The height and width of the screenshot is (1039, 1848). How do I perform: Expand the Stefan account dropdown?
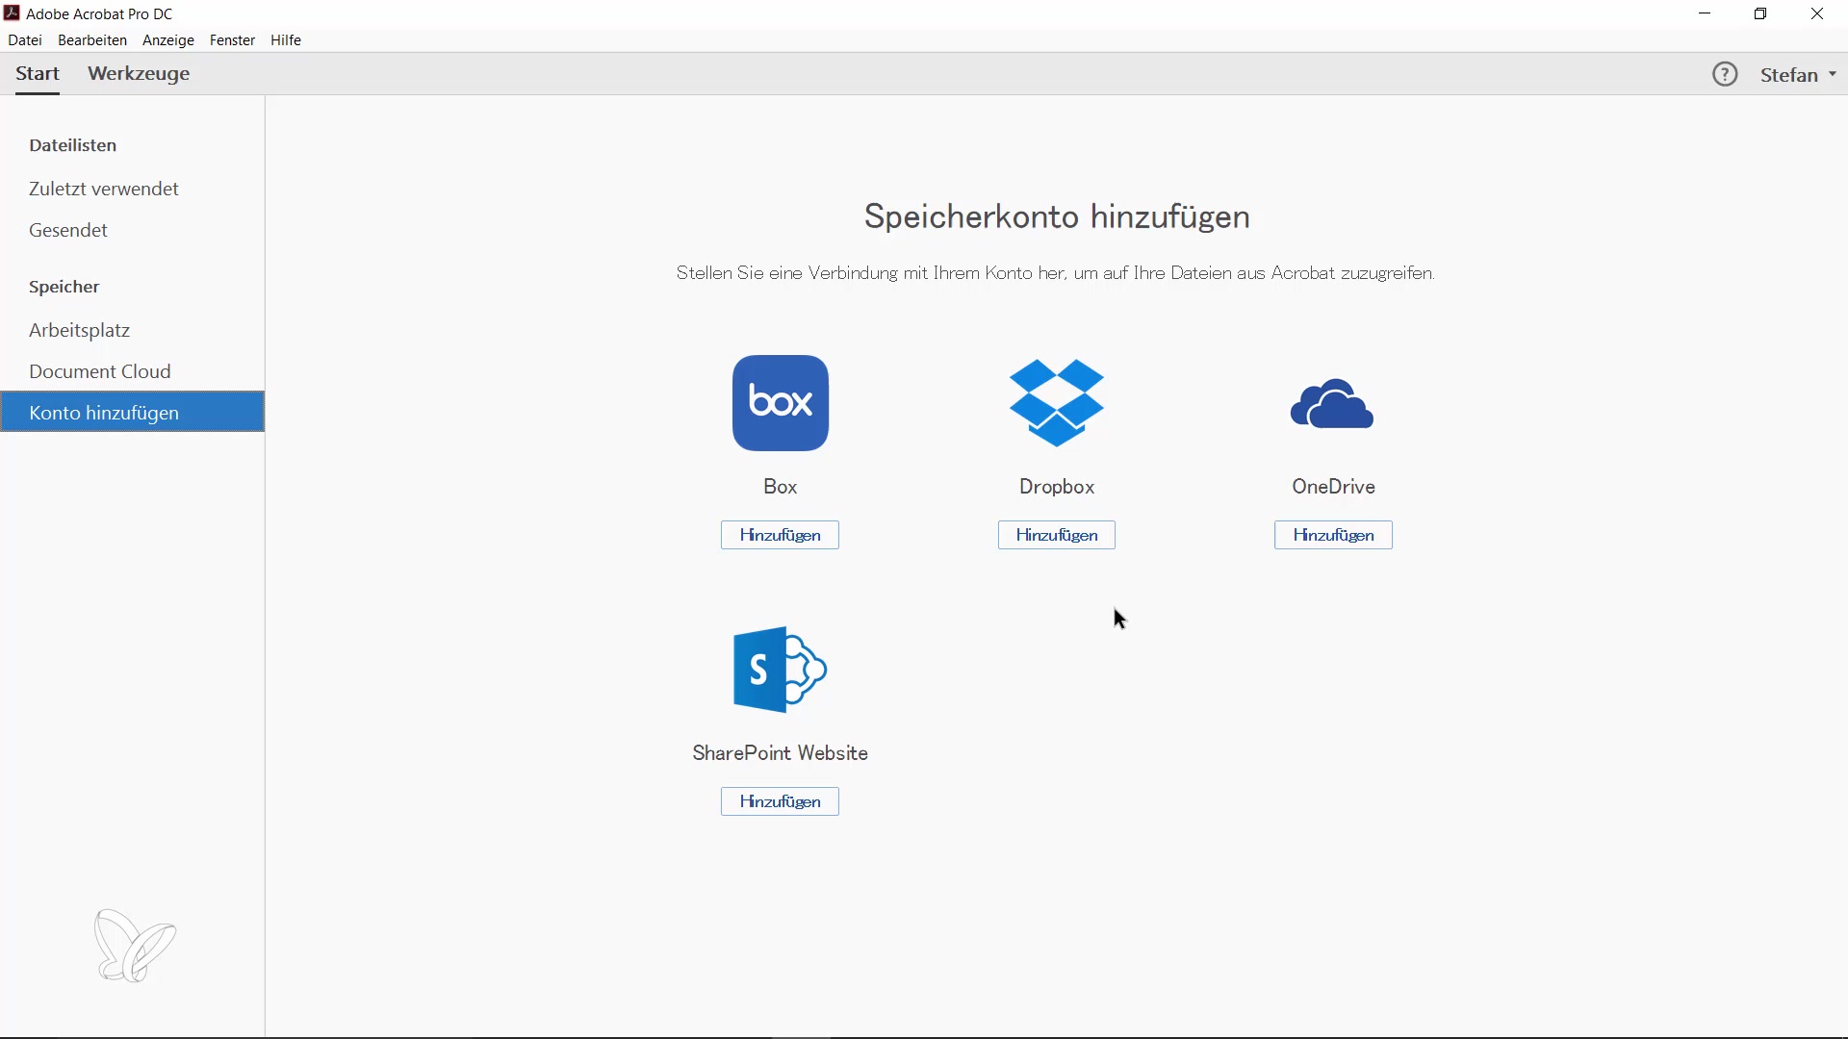pyautogui.click(x=1798, y=74)
